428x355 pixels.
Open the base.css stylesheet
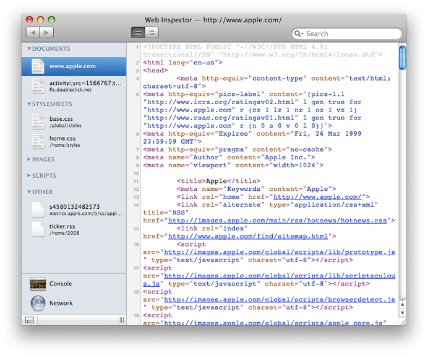74,122
